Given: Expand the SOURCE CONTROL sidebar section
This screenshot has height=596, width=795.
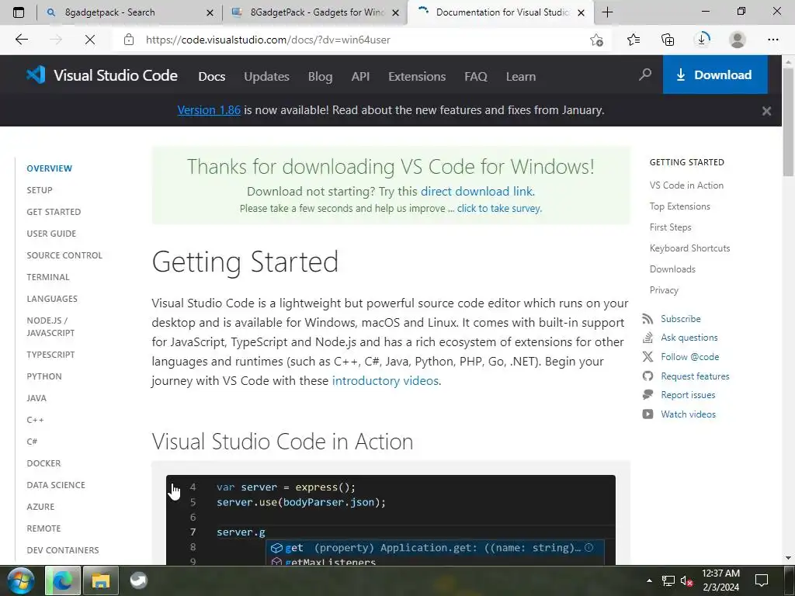Looking at the screenshot, I should point(64,255).
